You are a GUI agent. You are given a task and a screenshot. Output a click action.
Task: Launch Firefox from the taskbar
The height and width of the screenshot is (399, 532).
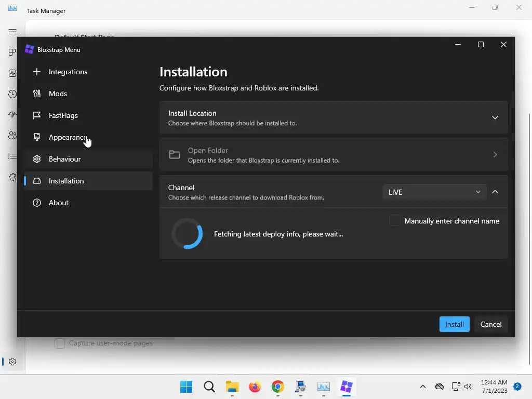[255, 387]
